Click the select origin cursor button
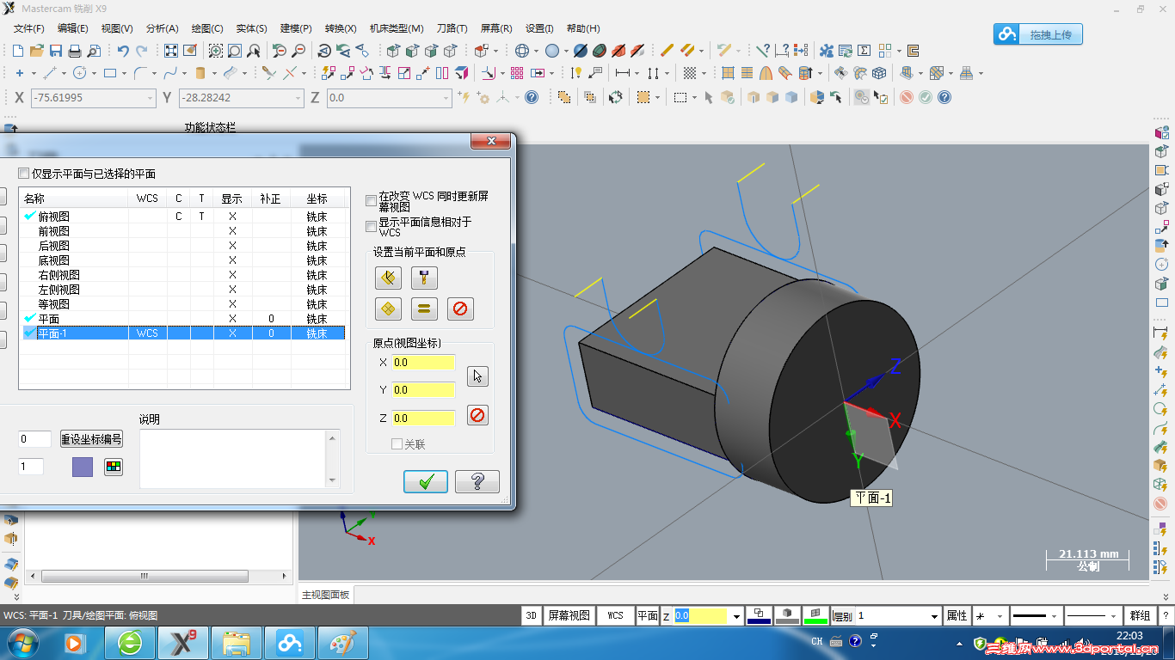The height and width of the screenshot is (660, 1175). tap(477, 376)
